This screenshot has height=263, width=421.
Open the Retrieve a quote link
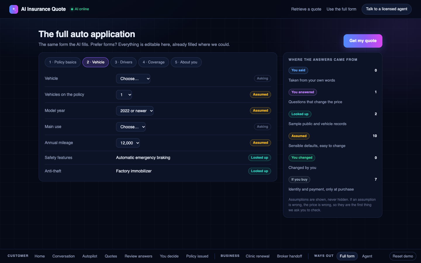[306, 9]
